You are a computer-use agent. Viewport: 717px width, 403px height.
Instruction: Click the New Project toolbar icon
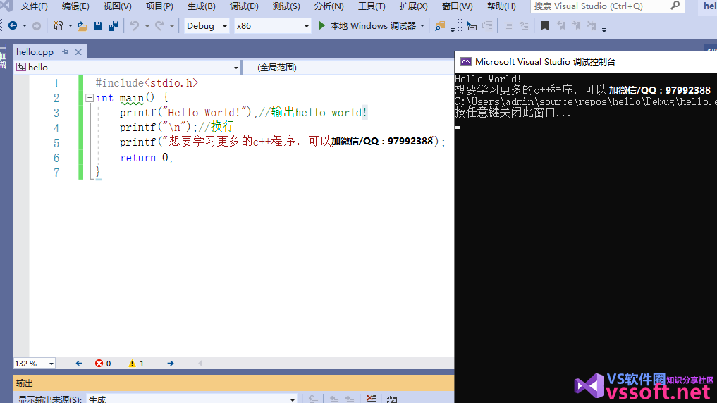(x=58, y=26)
